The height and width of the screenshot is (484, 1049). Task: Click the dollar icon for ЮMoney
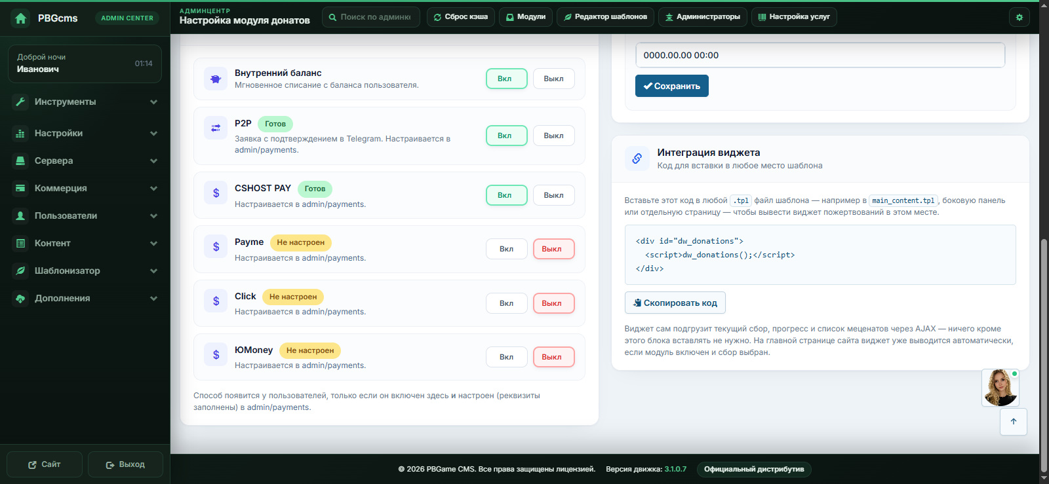[x=216, y=355]
